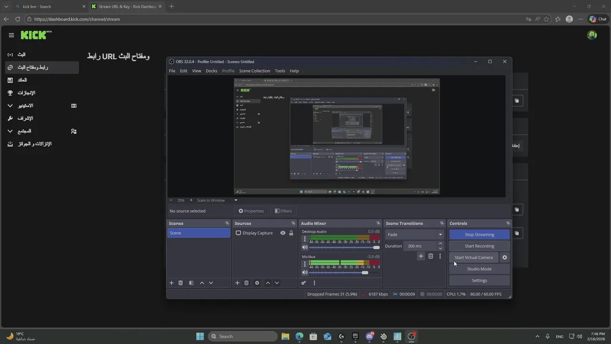611x344 pixels.
Task: Open browser tab list chevron
Action: (x=6, y=7)
